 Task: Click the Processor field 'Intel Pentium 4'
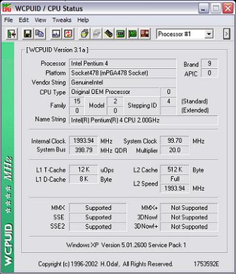123,64
